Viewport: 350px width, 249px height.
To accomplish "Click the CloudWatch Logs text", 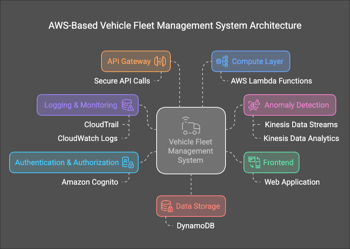I will [x=87, y=138].
